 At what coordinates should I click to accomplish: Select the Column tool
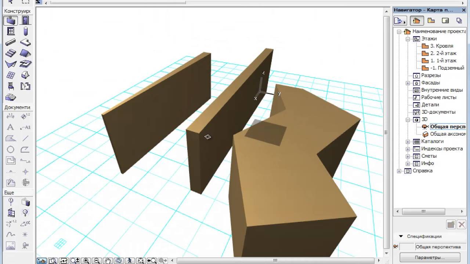pyautogui.click(x=25, y=31)
